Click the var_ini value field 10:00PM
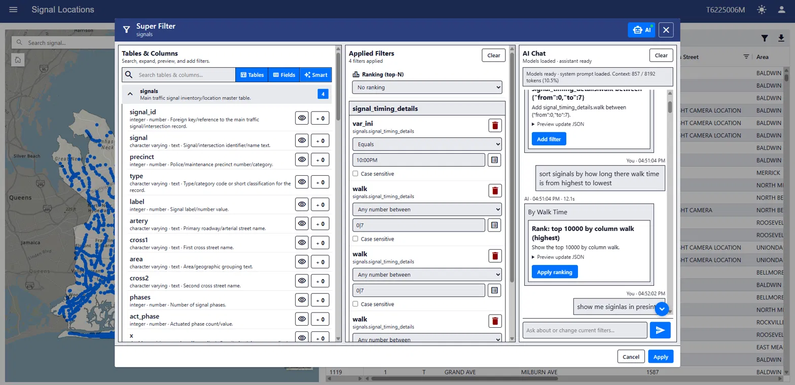Viewport: 795px width, 385px height. [x=419, y=160]
